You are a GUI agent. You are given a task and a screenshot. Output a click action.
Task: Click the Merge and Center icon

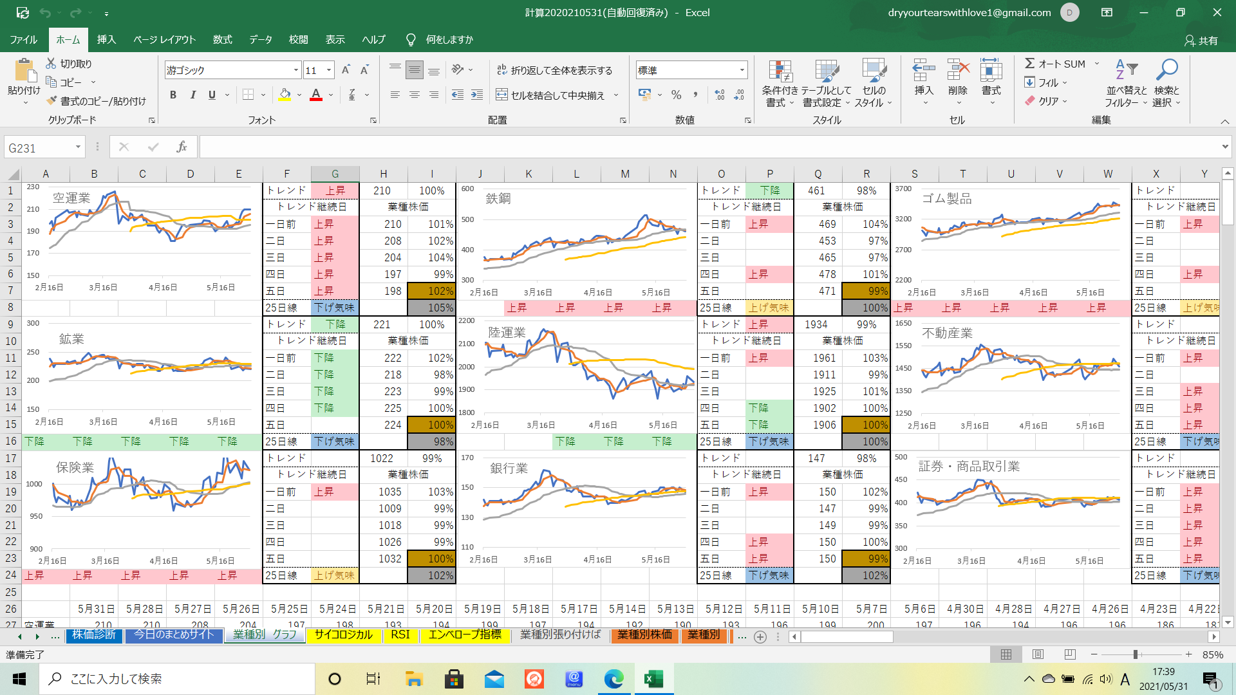click(502, 95)
